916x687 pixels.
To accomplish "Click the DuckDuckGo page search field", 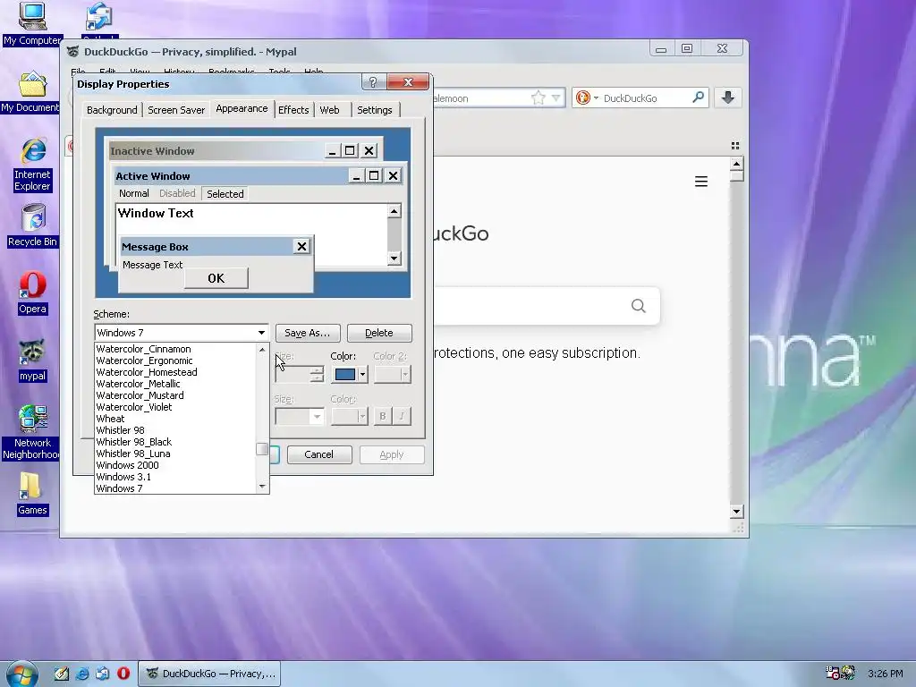I will point(547,306).
